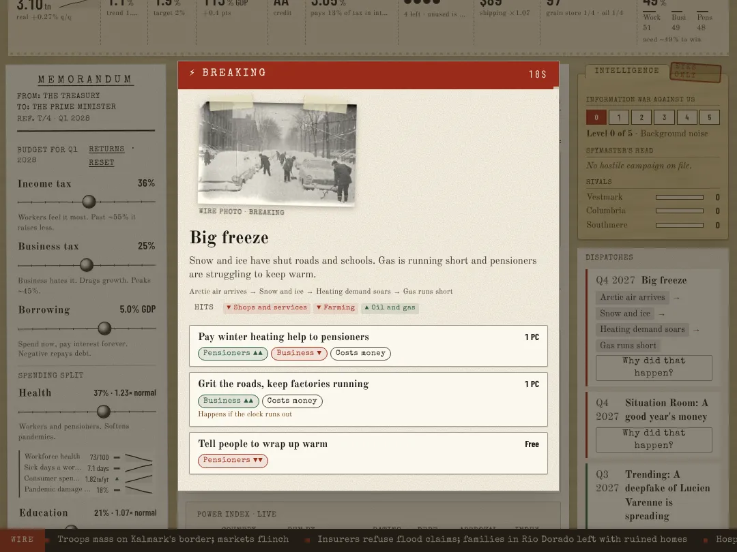Click the 'Shops and services' hit tag
The height and width of the screenshot is (552, 737).
pyautogui.click(x=267, y=307)
